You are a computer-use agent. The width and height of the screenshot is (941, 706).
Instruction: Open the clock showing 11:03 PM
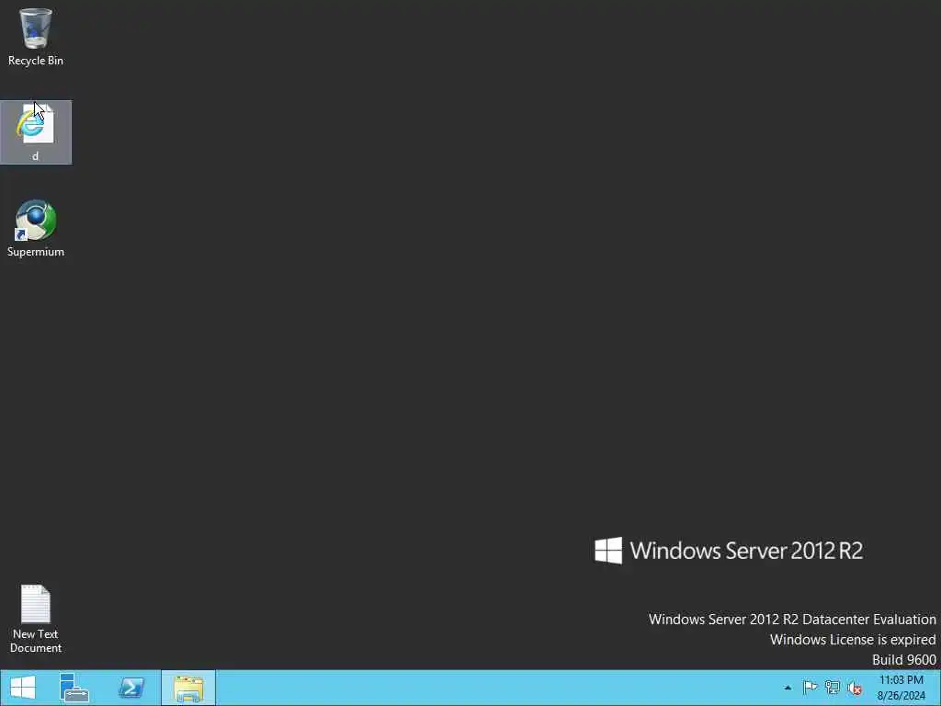click(901, 688)
